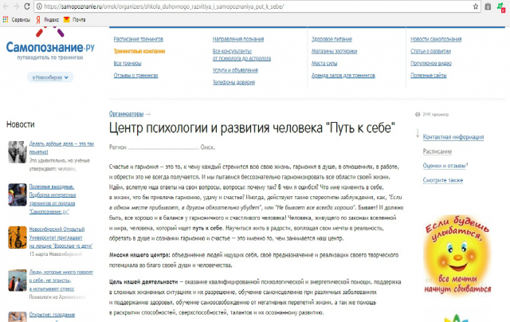Open Популярное видео link
Image resolution: width=510 pixels, height=322 pixels.
click(x=431, y=64)
